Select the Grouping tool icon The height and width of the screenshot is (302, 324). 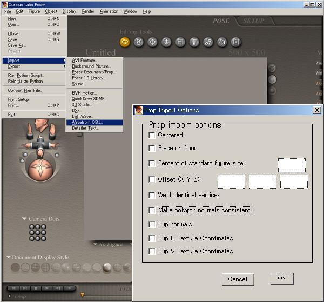point(236,42)
